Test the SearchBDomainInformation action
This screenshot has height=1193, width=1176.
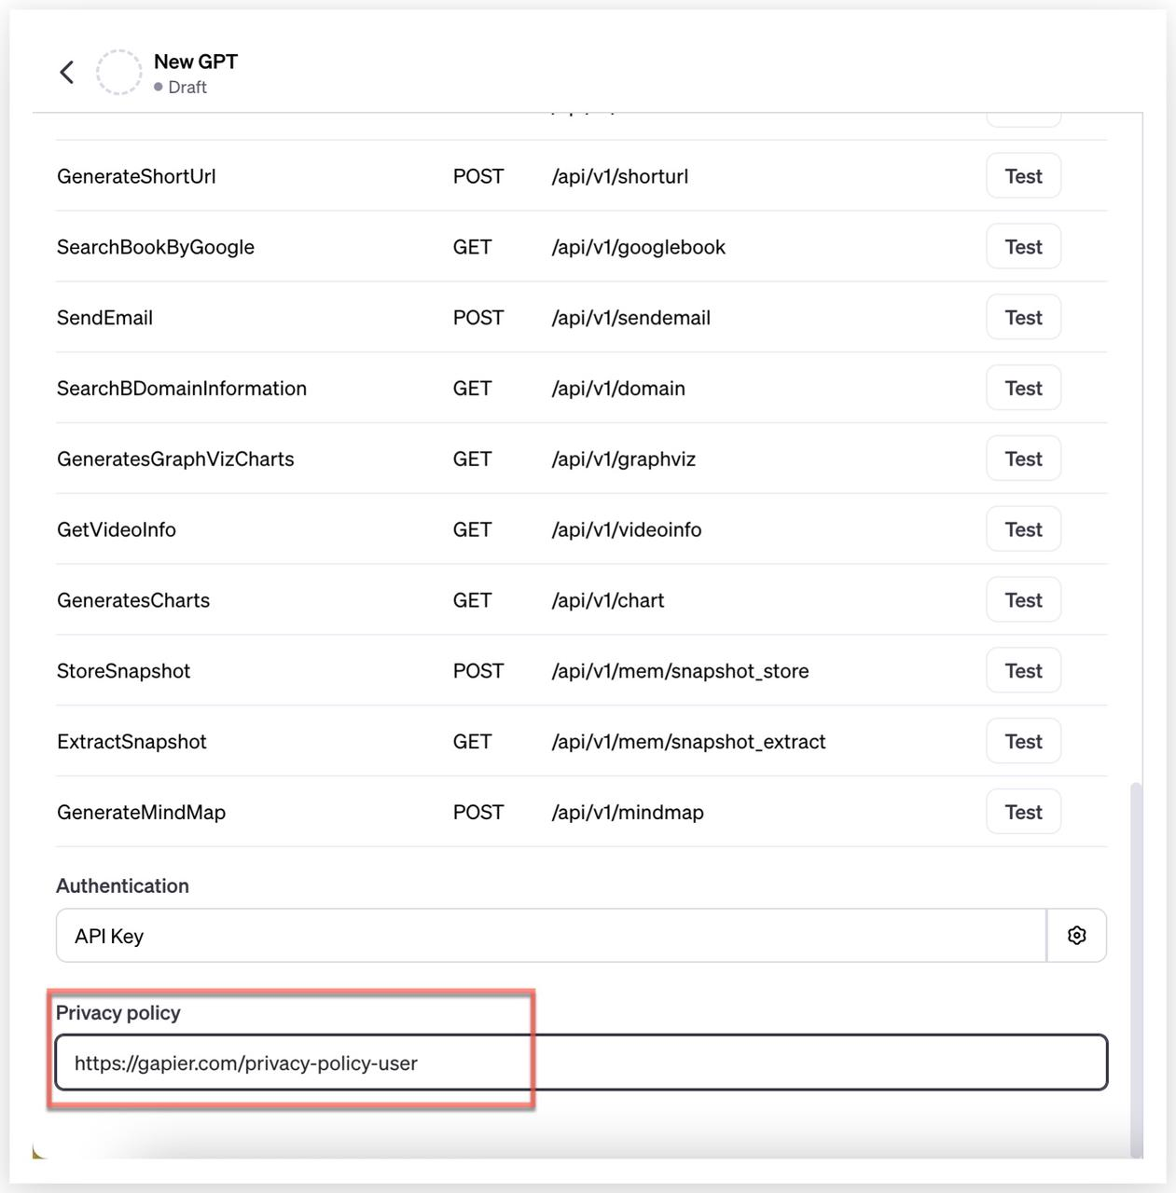coord(1023,389)
